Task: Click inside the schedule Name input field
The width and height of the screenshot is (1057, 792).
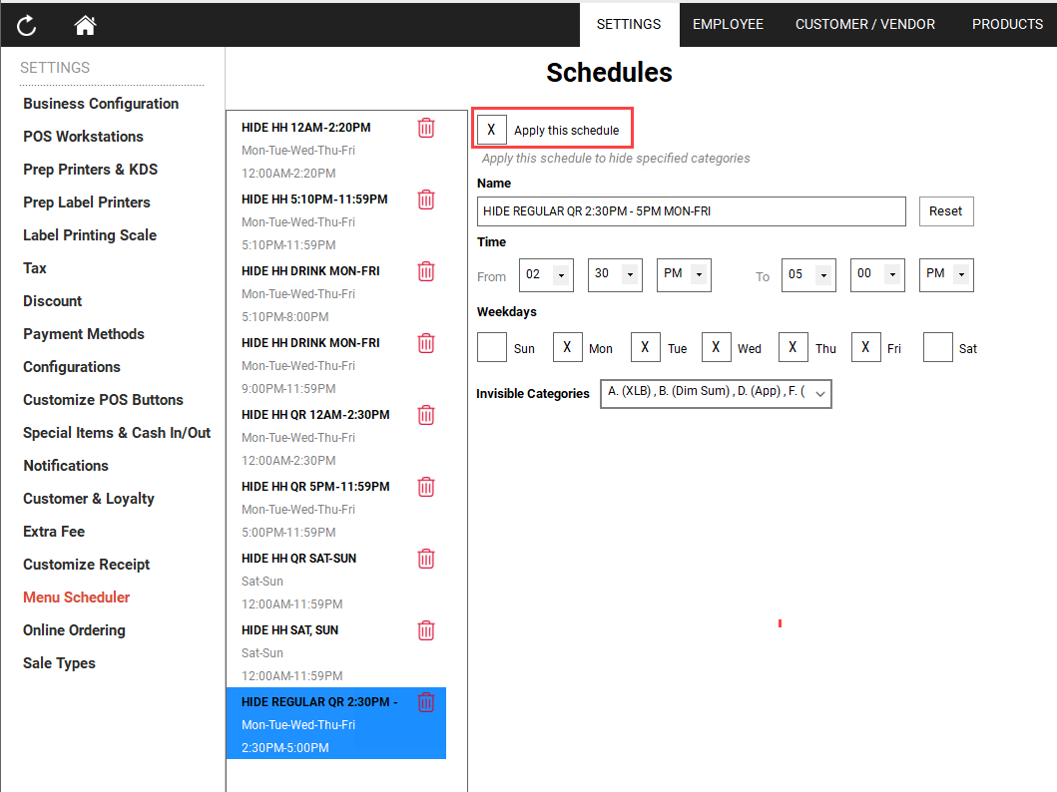Action: [689, 210]
